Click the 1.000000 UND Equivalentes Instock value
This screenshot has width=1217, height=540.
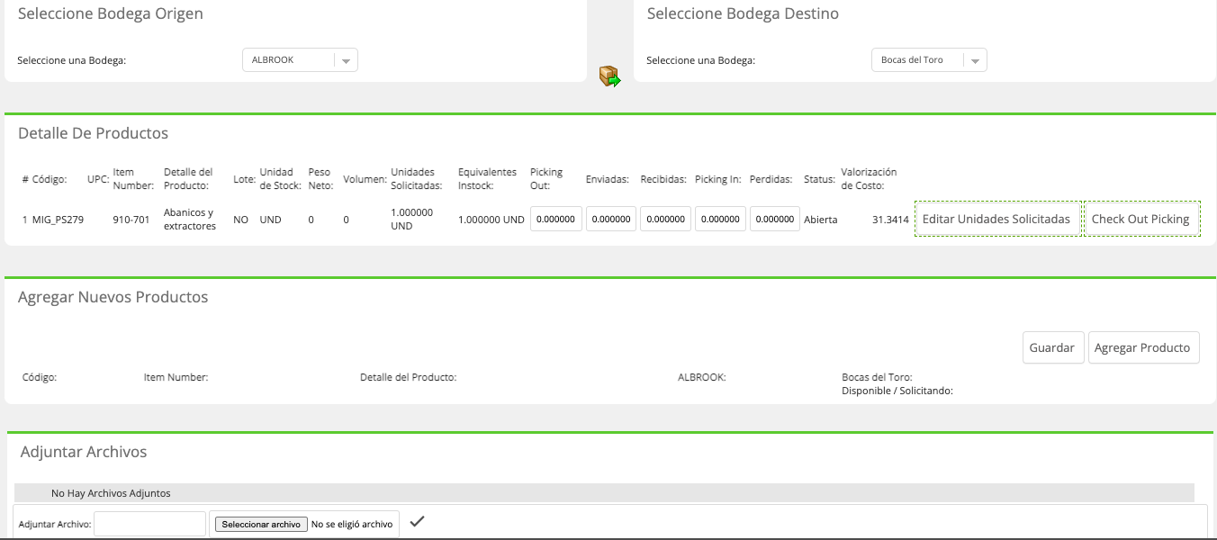[x=491, y=219]
